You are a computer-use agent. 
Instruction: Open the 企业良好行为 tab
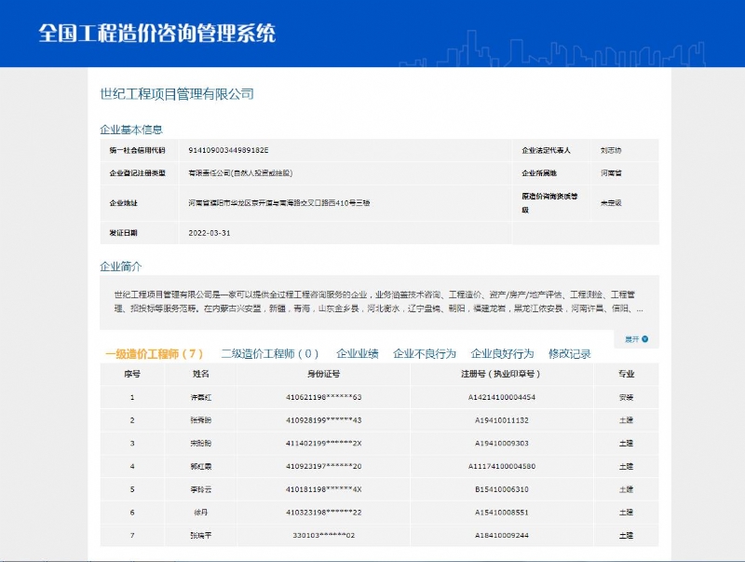click(502, 354)
